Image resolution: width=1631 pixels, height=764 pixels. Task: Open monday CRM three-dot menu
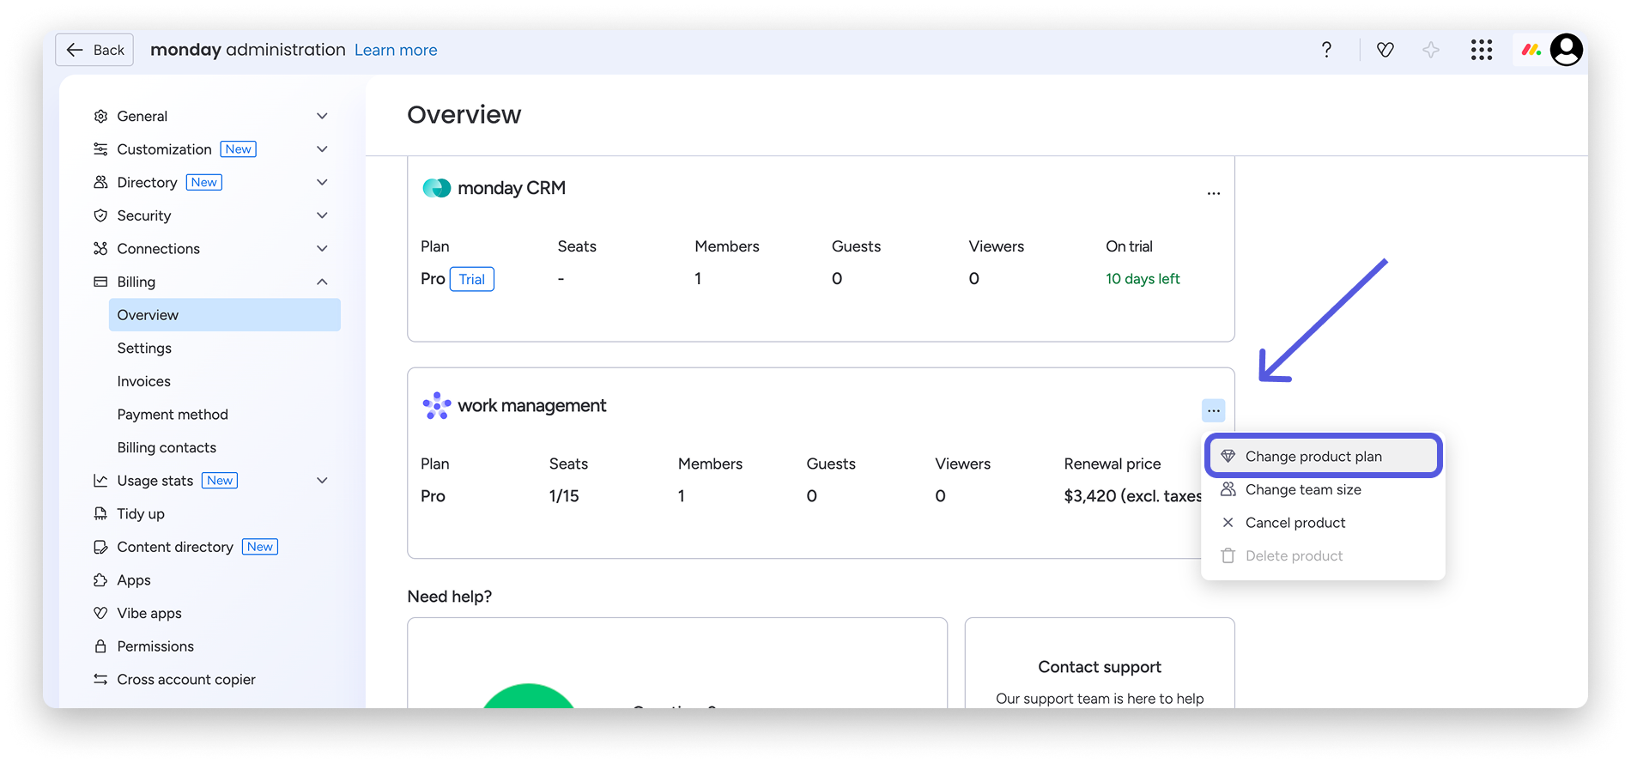point(1213,193)
